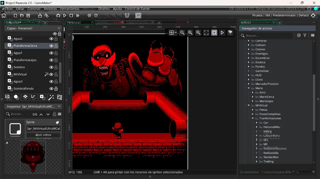Open the Archivo menu

click(x=7, y=9)
